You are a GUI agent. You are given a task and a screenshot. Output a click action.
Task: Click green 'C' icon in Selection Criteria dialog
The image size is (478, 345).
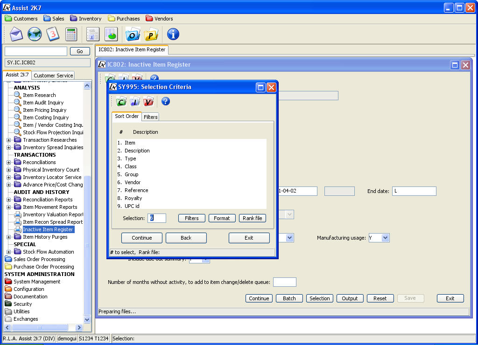tap(121, 102)
